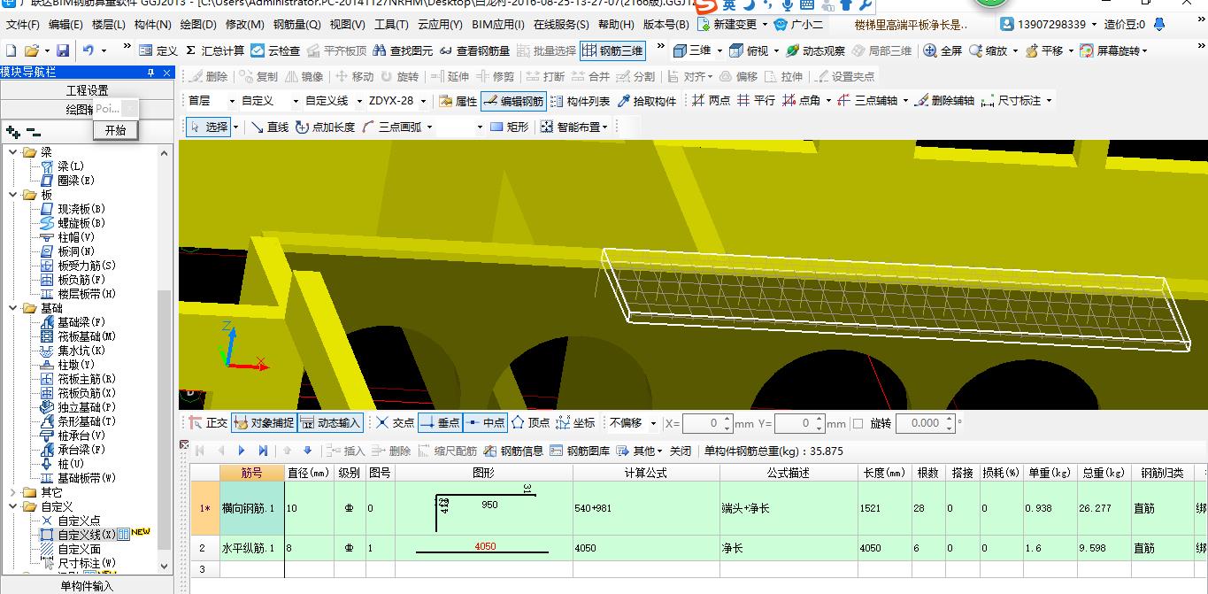Open 钢筋量(Q) menu
Screen dimensions: 1208x594
(296, 25)
